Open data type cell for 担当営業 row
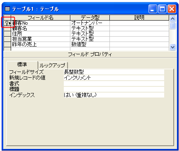The height and width of the screenshot is (151, 179). pos(90,39)
